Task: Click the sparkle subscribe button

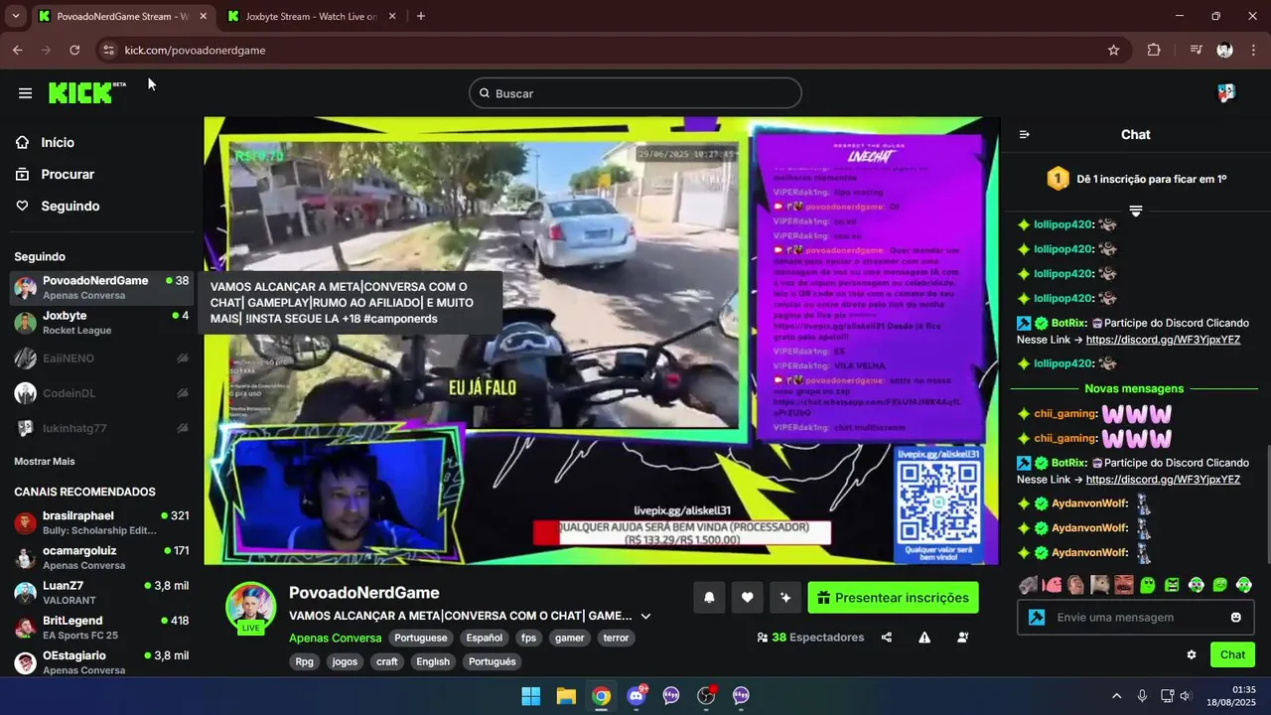Action: [785, 598]
